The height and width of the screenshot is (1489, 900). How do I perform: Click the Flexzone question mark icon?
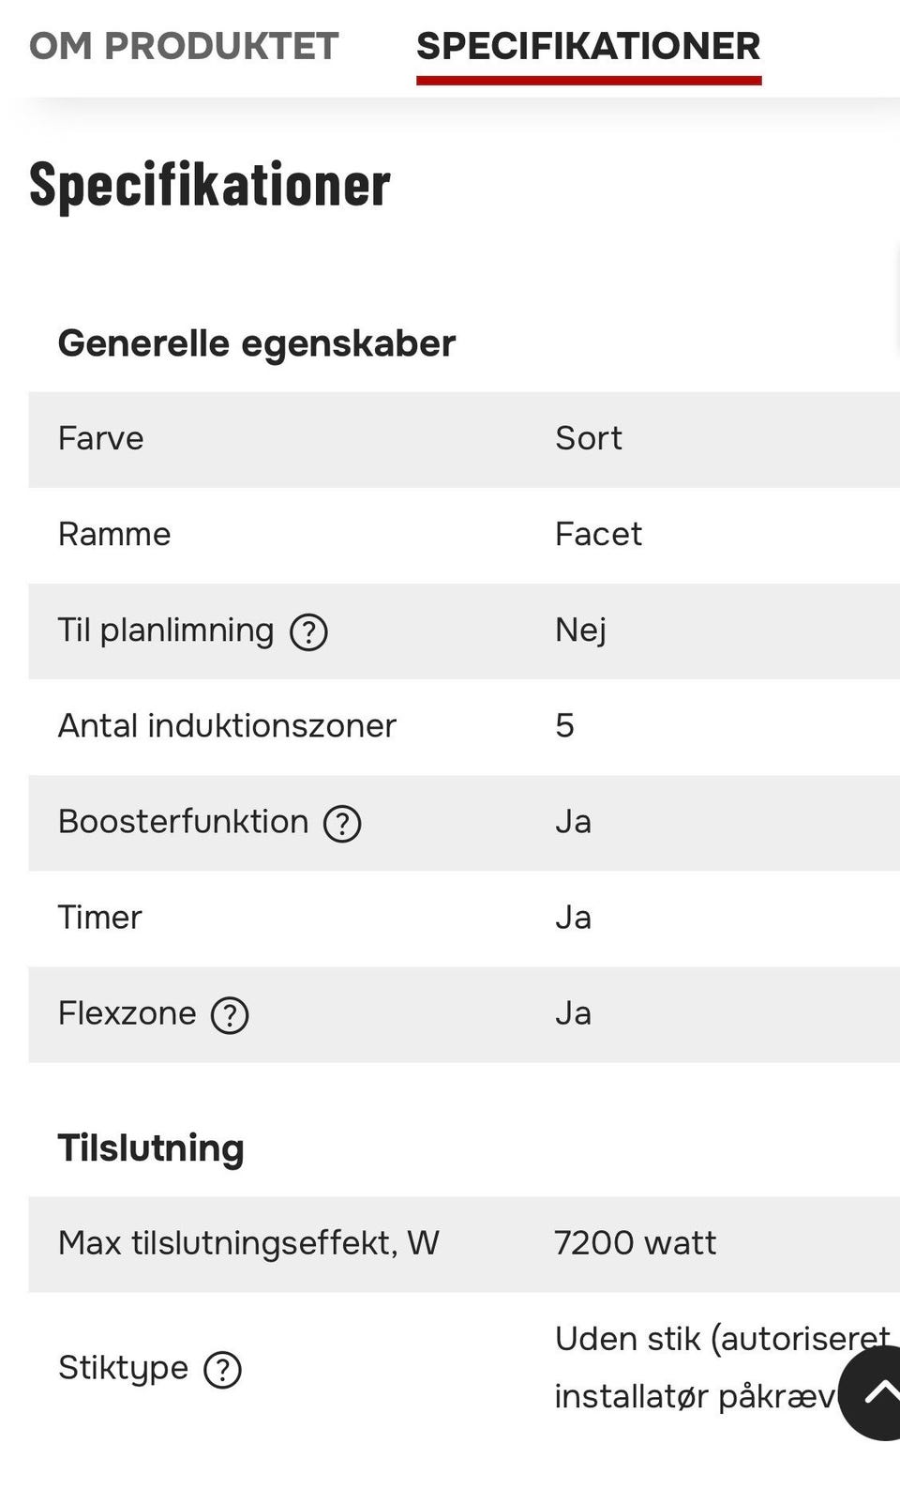(x=230, y=1015)
